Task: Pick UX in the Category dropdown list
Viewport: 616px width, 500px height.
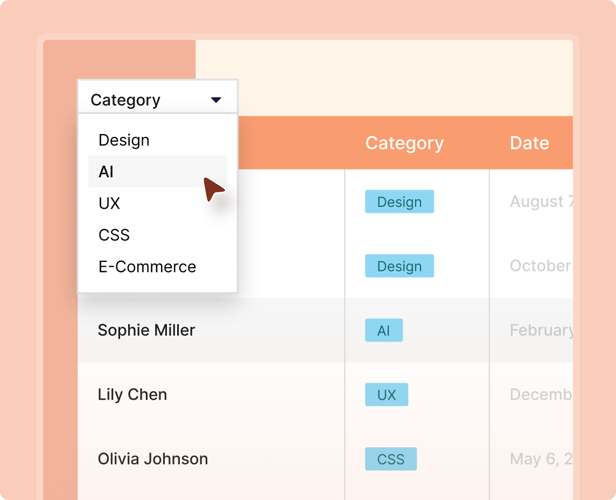Action: pos(109,203)
